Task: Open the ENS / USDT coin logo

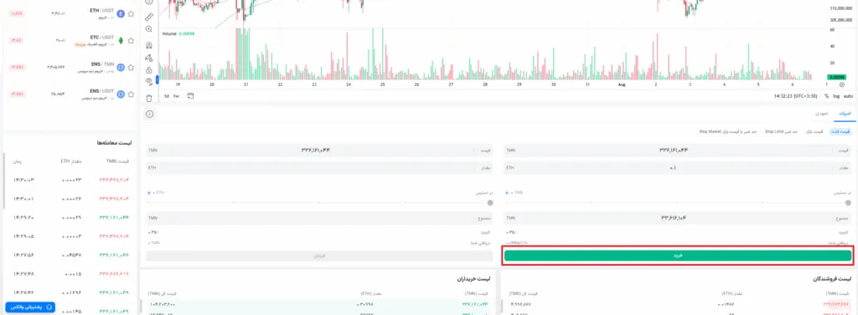Action: click(121, 94)
